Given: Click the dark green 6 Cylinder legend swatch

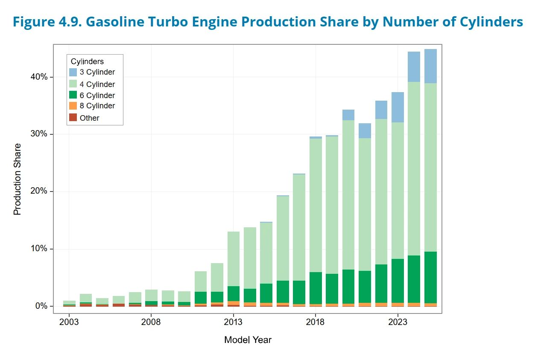Looking at the screenshot, I should [73, 95].
